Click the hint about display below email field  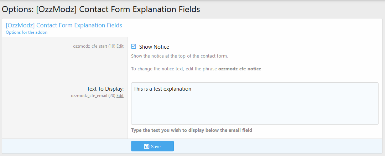point(191,130)
